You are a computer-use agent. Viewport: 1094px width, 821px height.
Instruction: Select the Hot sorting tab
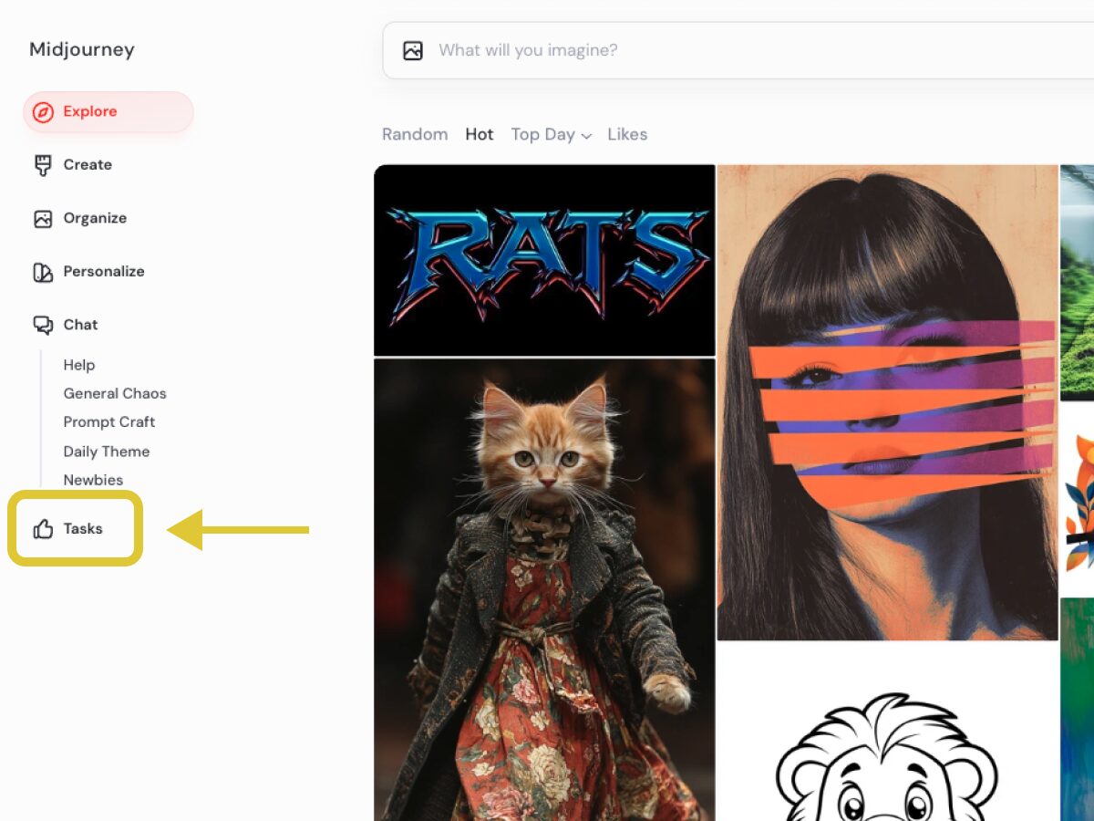click(480, 134)
